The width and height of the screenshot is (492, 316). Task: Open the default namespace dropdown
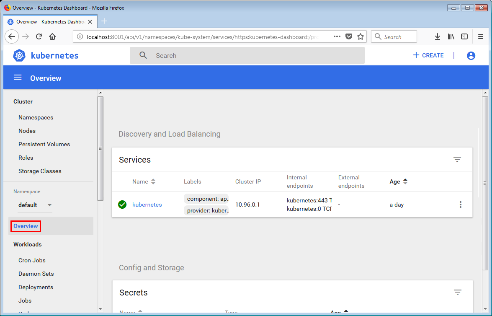[x=35, y=205]
